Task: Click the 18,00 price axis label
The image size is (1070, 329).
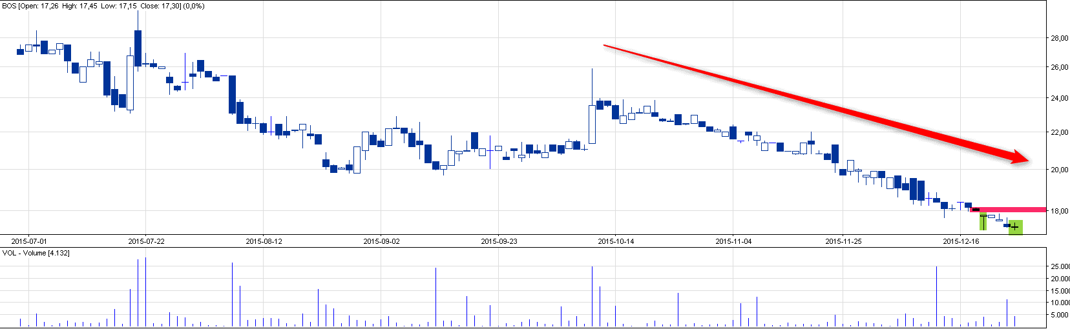Action: pyautogui.click(x=1059, y=211)
